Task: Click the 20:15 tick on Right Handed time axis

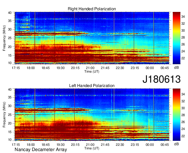Action: point(75,68)
